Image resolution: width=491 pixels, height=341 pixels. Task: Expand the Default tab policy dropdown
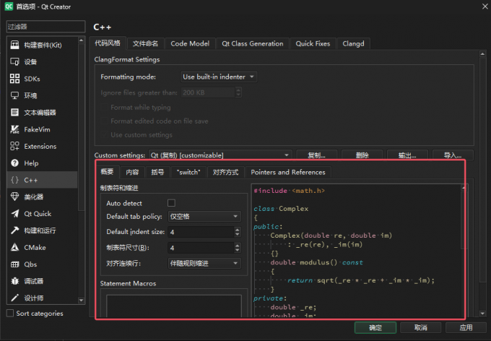click(x=204, y=217)
